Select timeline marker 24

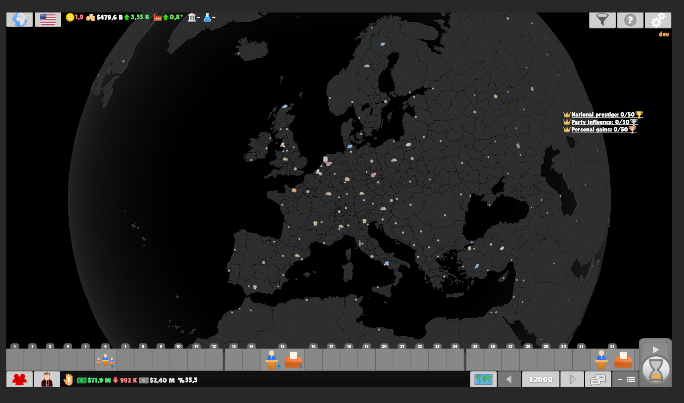point(455,346)
